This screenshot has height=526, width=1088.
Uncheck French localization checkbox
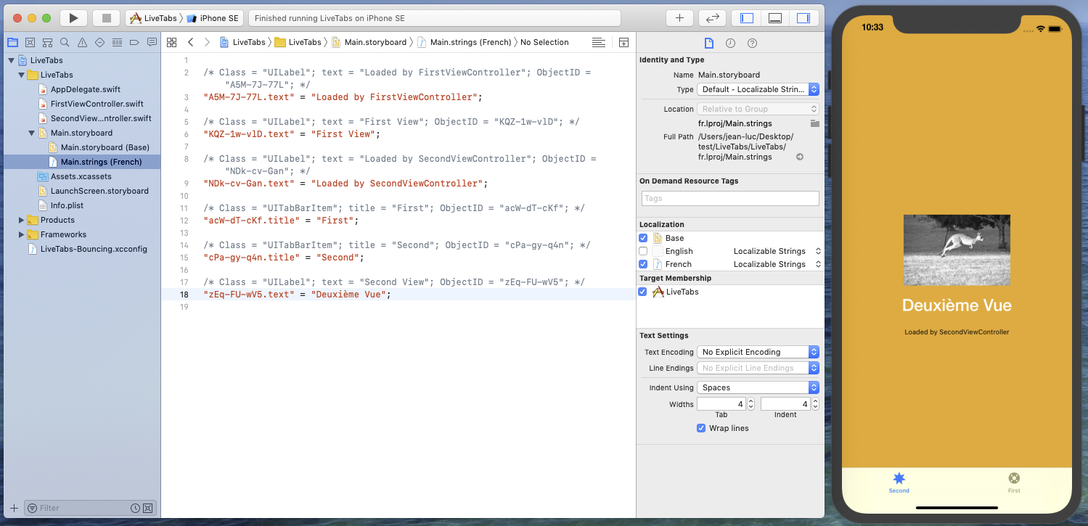643,264
